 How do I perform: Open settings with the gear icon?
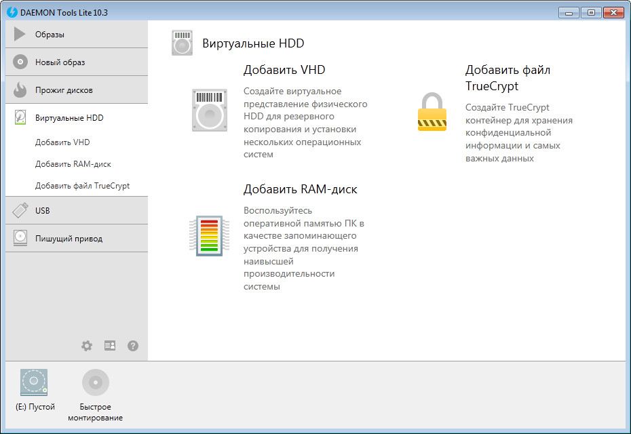(x=87, y=346)
